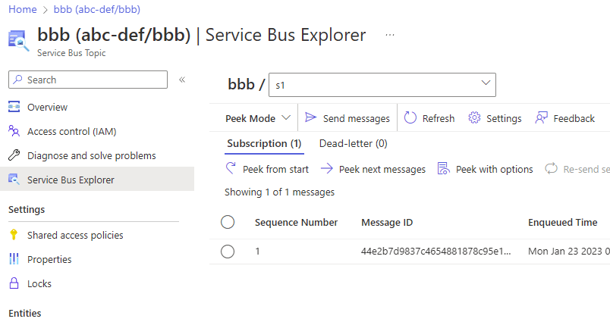
Task: Click Peek with options label
Action: 494,170
